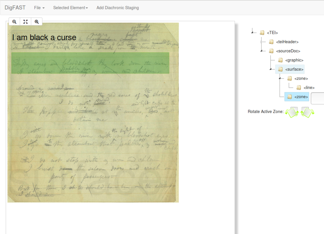The image size is (324, 234).
Task: Choose Add Diachronic Staging menu item
Action: click(x=118, y=7)
